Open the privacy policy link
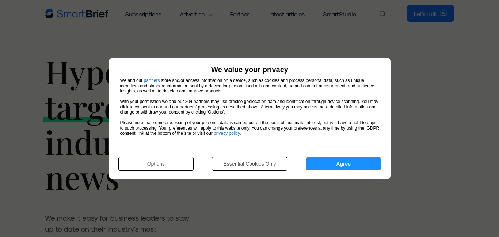 click(x=227, y=133)
